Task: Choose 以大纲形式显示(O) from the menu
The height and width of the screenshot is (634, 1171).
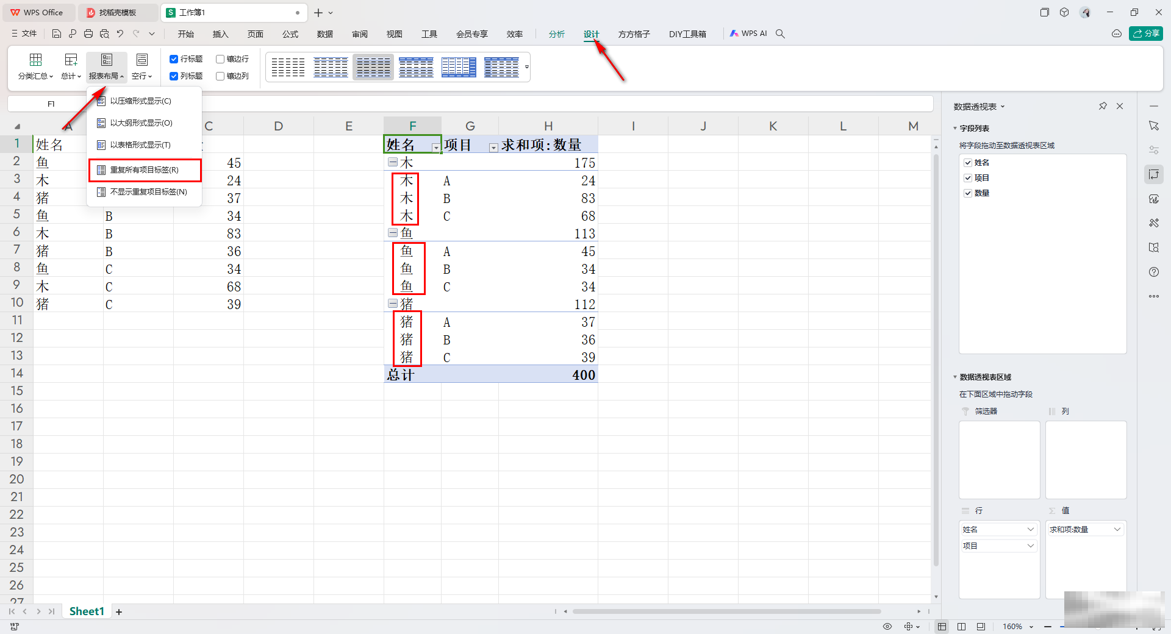Action: pos(145,123)
